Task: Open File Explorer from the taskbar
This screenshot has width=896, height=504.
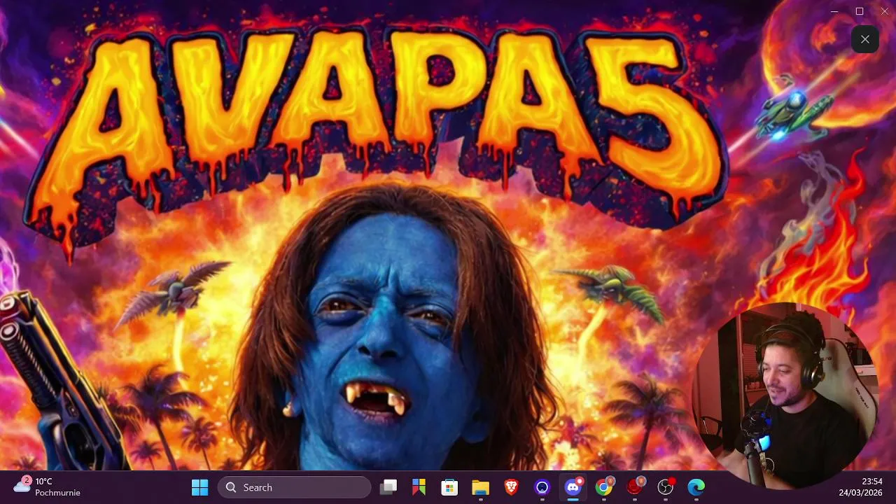Action: (480, 487)
